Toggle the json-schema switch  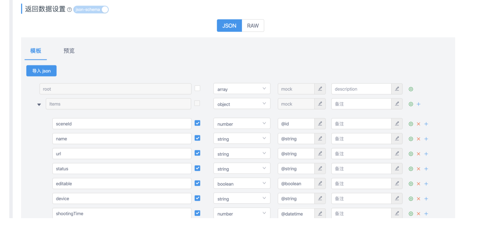(91, 10)
